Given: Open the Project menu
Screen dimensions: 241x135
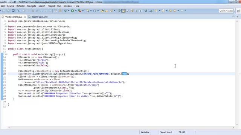Looking at the screenshot, I should [51, 6].
